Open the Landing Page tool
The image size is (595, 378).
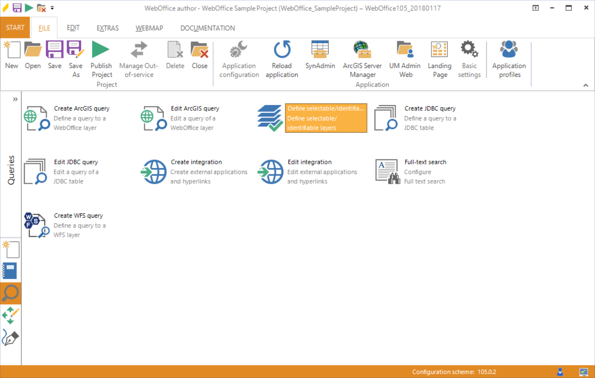click(439, 57)
